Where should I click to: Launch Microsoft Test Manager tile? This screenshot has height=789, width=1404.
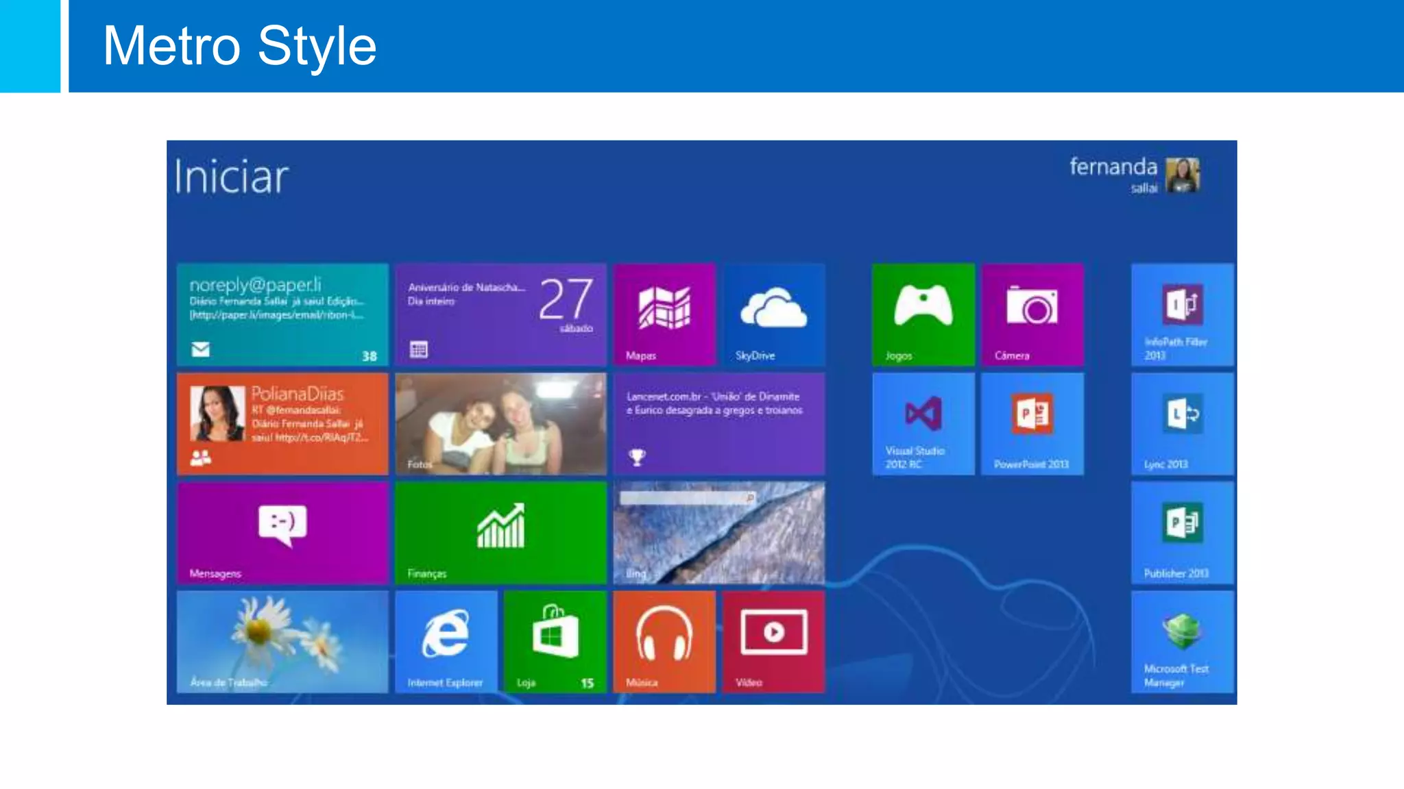point(1182,642)
